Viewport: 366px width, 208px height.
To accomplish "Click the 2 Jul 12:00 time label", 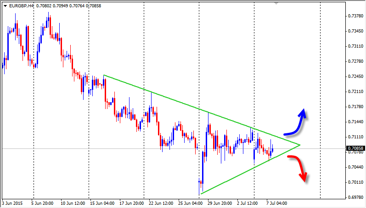I will [x=248, y=203].
